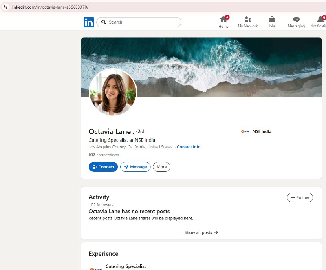Open the More options button
This screenshot has width=326, height=270.
pos(161,167)
